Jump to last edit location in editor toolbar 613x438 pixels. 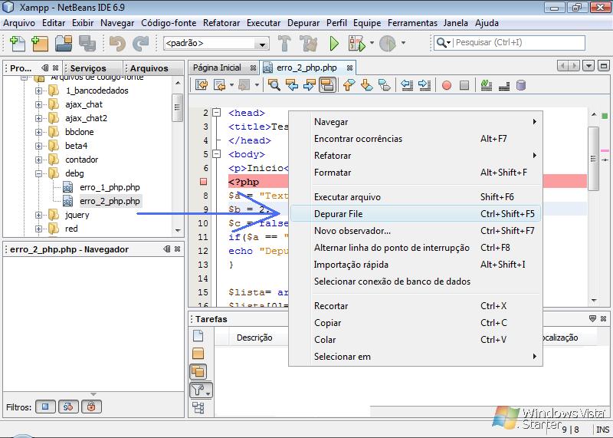202,85
